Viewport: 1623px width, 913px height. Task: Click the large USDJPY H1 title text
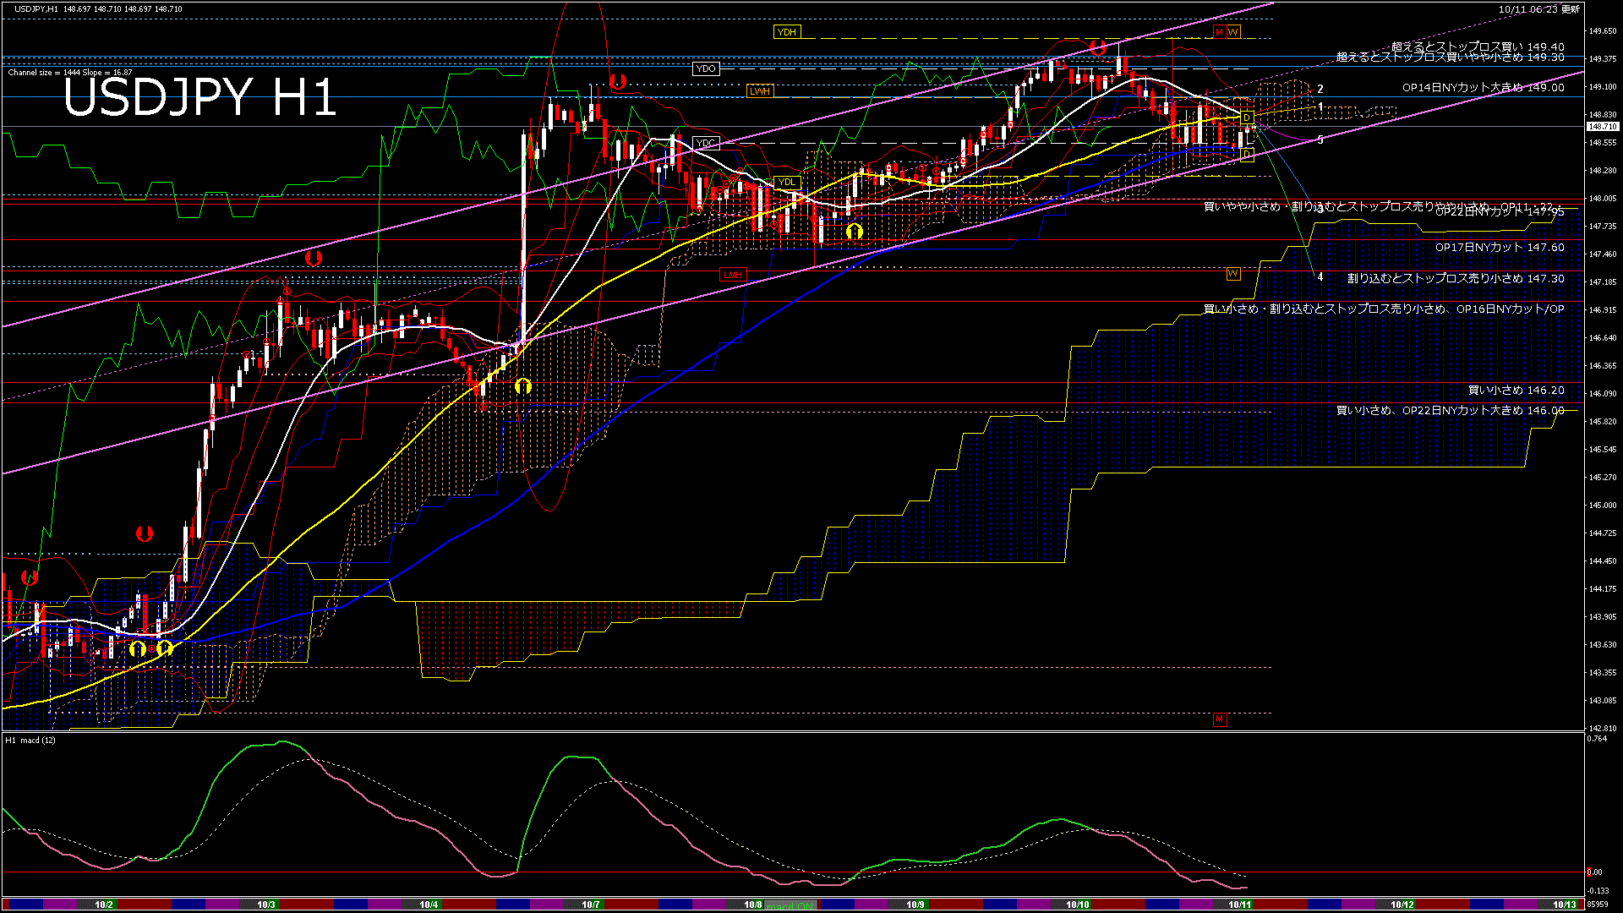(x=199, y=97)
